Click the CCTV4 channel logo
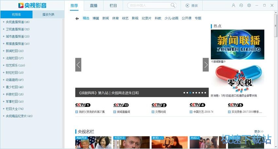 pyautogui.click(x=197, y=105)
